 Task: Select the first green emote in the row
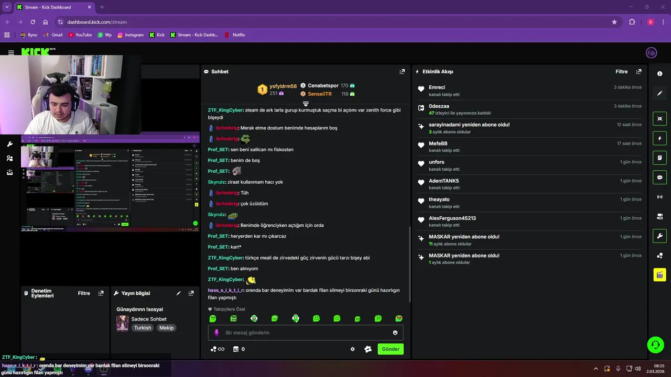coord(213,318)
